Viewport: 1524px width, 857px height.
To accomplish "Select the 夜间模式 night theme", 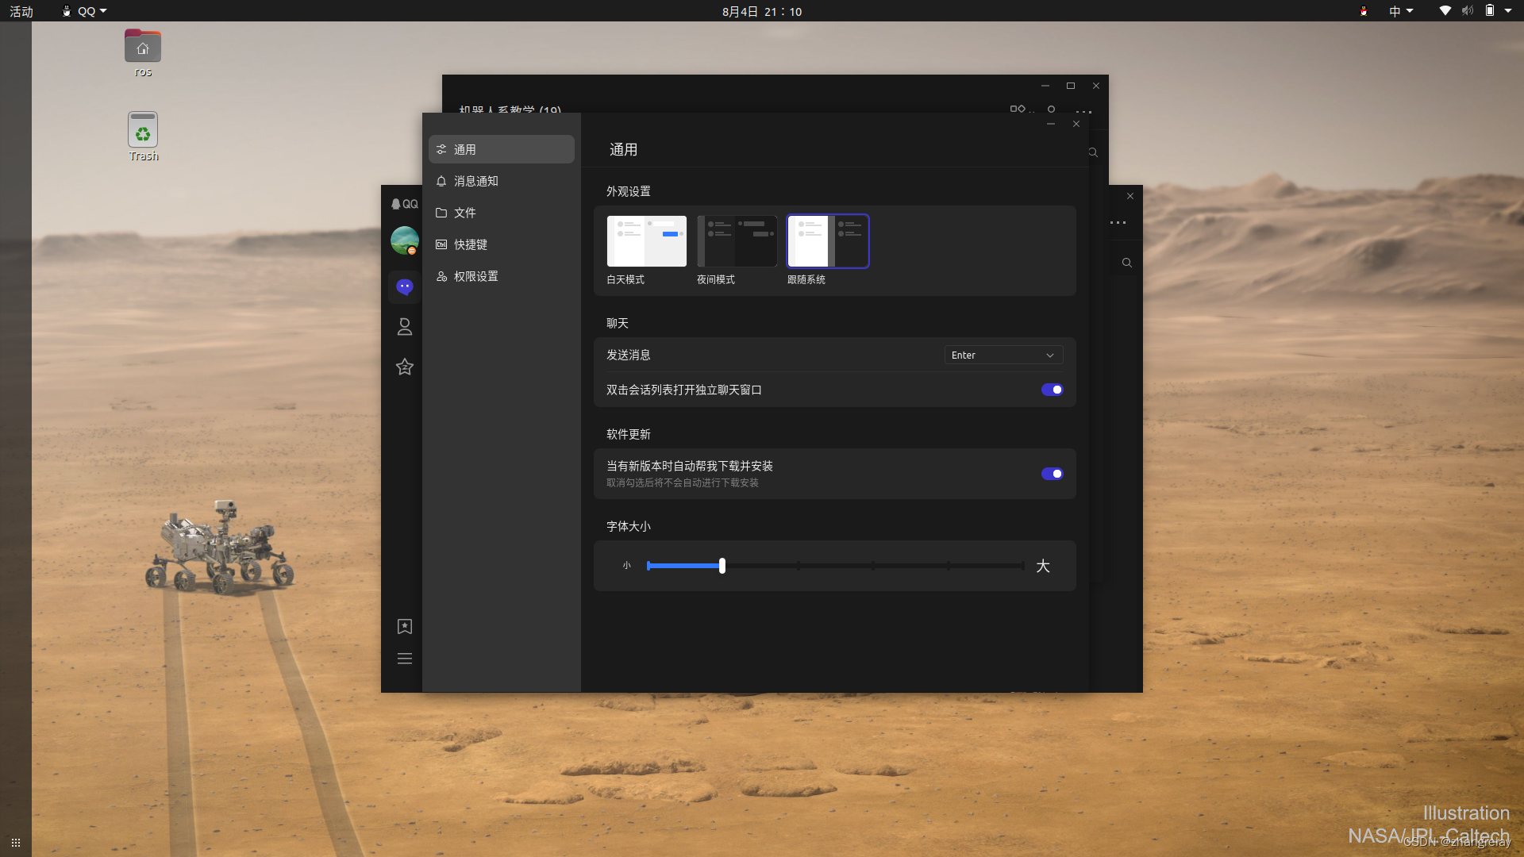I will click(x=737, y=242).
